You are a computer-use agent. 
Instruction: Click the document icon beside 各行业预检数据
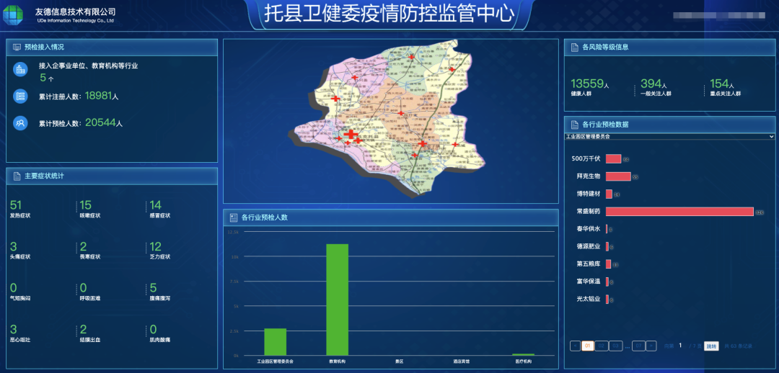click(x=574, y=125)
